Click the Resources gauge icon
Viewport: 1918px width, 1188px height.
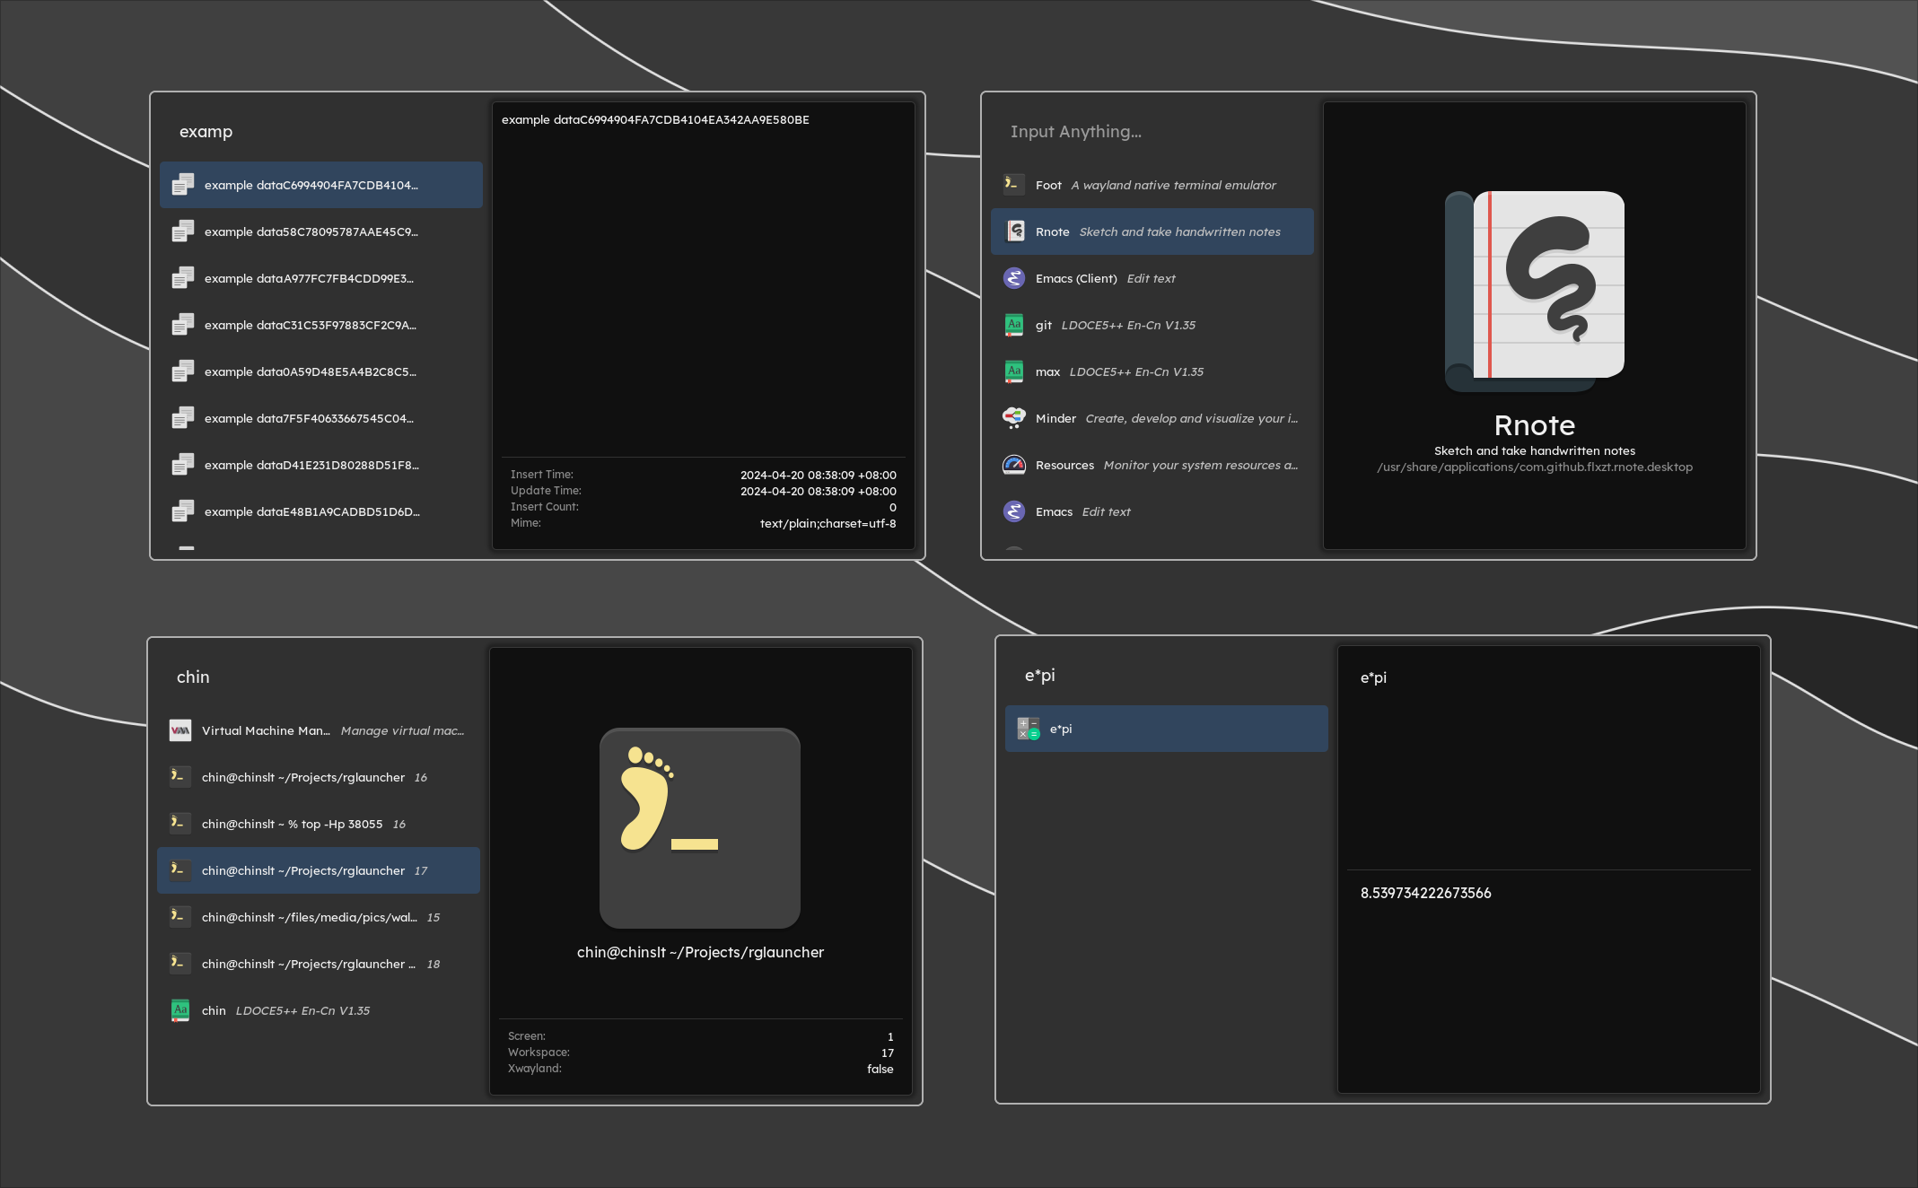pos(1014,465)
